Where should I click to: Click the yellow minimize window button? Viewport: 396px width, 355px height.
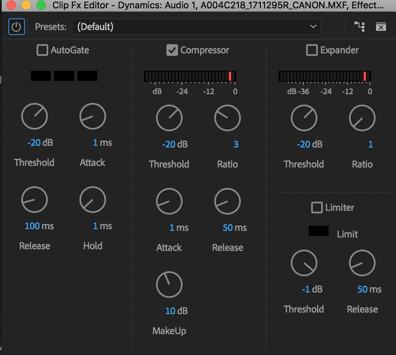click(x=26, y=5)
